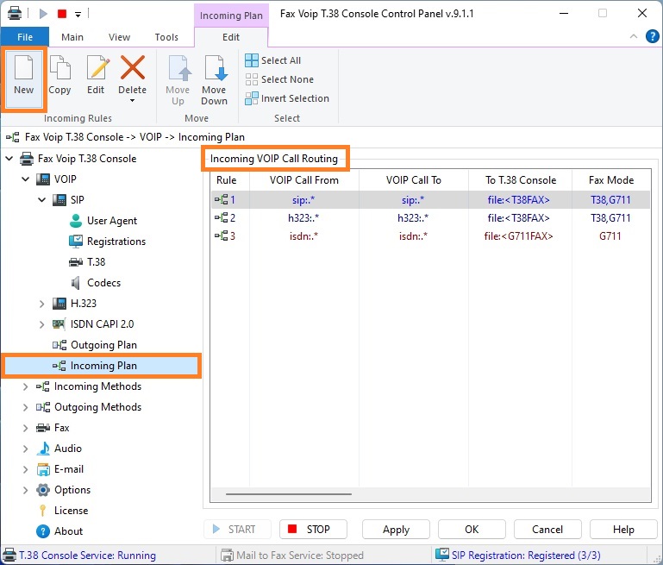
Task: Click Select All in the ribbon
Action: (273, 60)
